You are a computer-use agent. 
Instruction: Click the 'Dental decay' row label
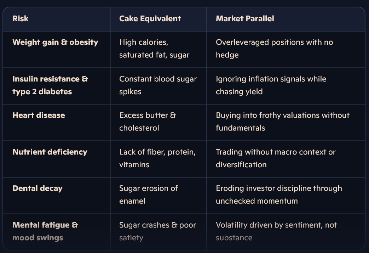37,188
